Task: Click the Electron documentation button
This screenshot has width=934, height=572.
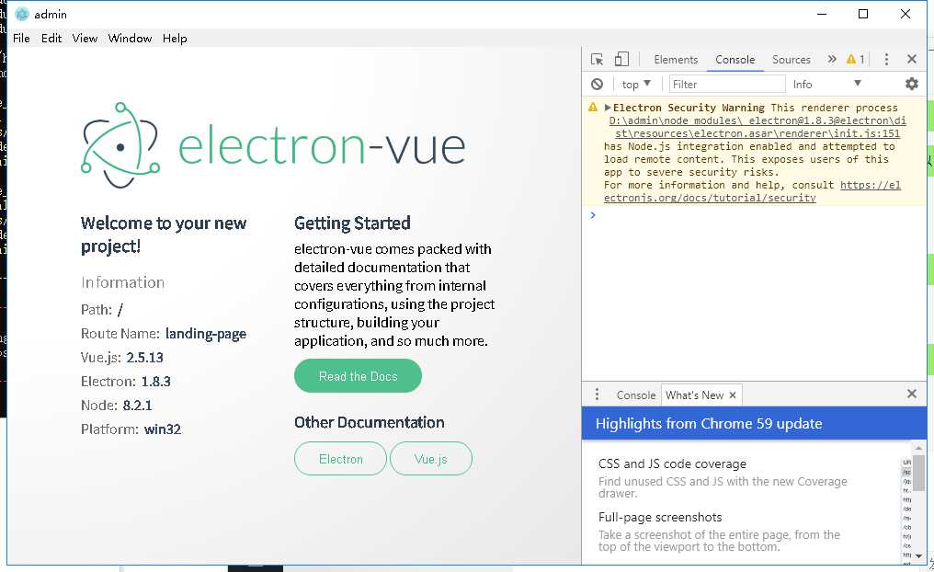Action: click(341, 459)
